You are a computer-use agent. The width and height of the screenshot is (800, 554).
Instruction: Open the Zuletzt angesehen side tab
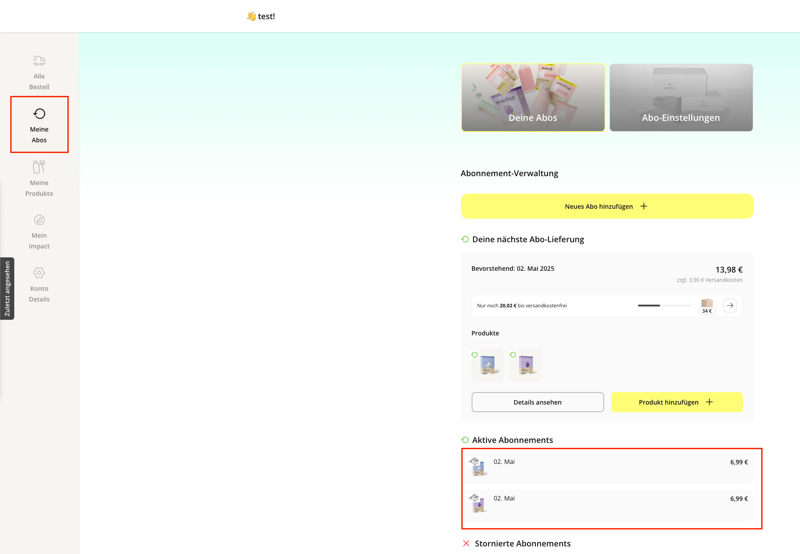(7, 289)
